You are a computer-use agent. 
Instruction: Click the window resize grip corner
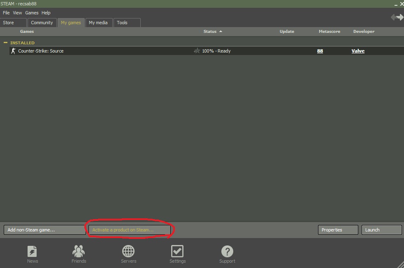[401, 265]
